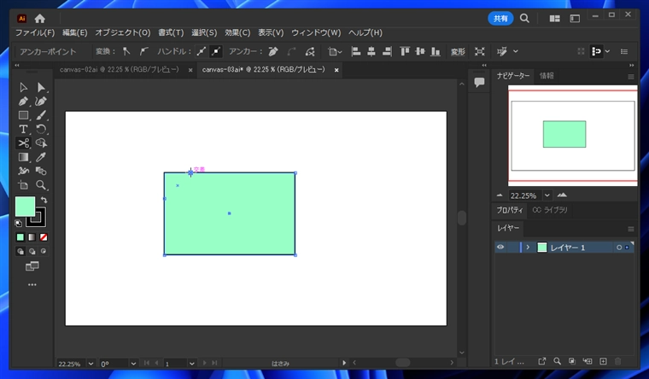The image size is (649, 379).
Task: Open the comments speech bubble panel
Action: tap(479, 82)
